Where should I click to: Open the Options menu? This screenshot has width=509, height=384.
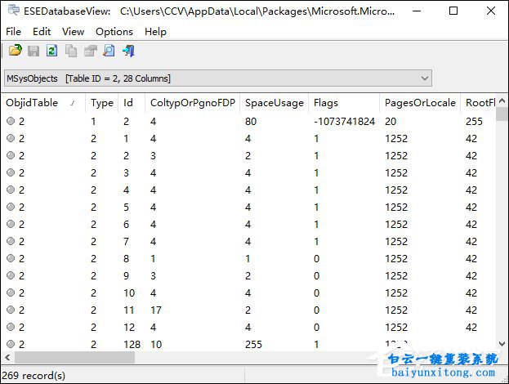coord(114,31)
